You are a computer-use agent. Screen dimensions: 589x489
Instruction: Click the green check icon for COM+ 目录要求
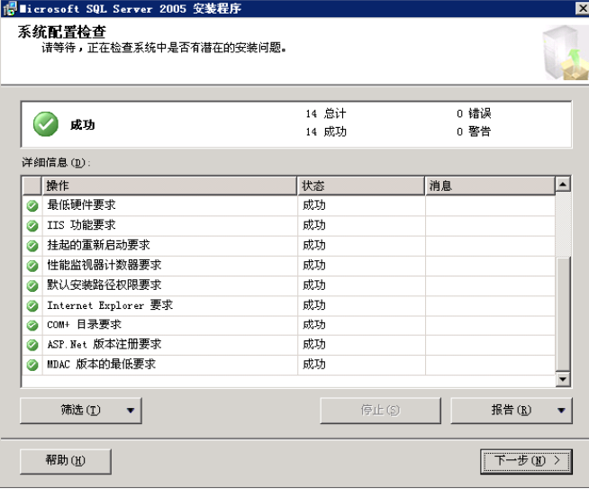pos(32,325)
